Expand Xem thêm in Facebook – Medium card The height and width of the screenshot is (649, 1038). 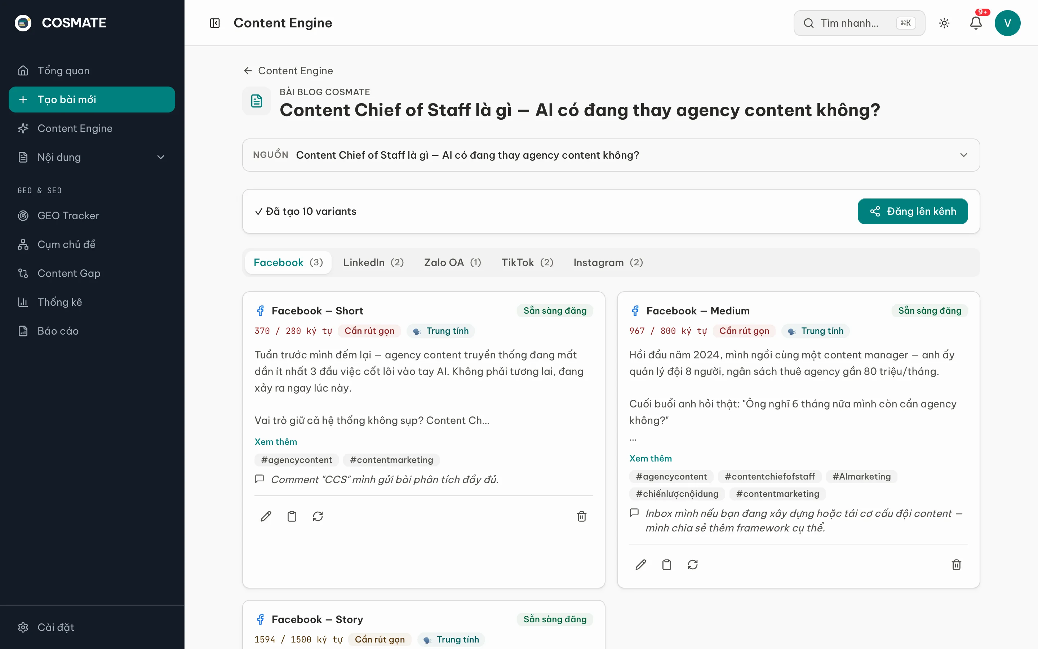point(650,458)
